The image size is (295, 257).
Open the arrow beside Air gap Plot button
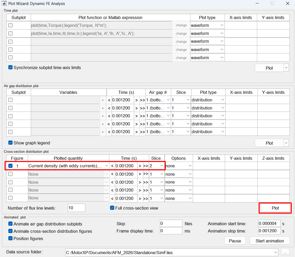point(286,143)
